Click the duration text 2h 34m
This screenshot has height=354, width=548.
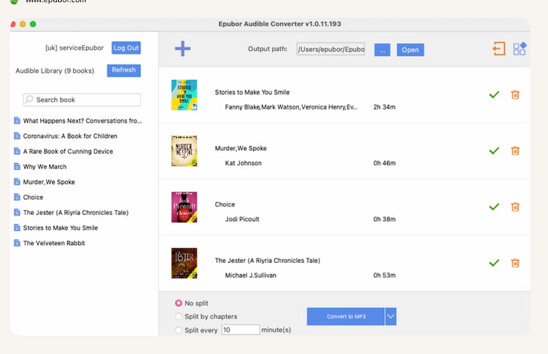pyautogui.click(x=384, y=107)
